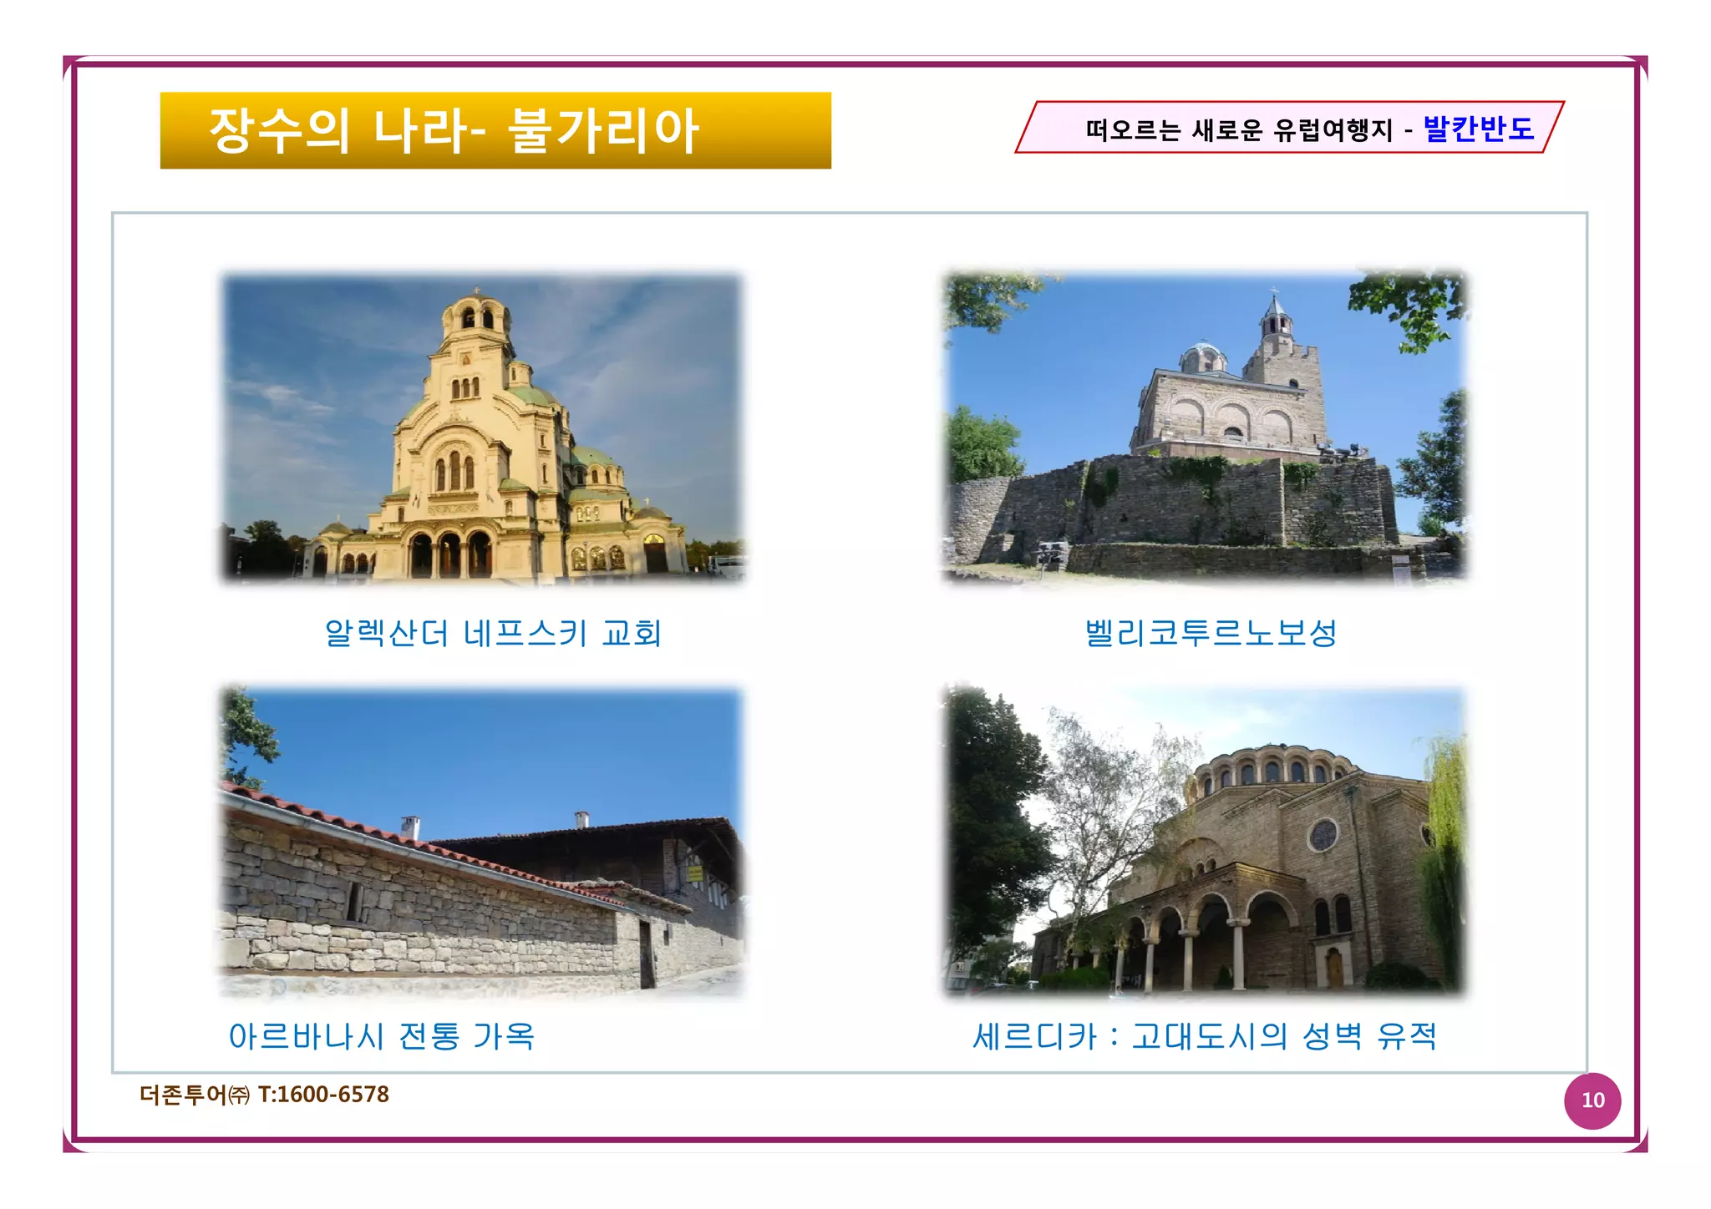This screenshot has height=1209, width=1711.
Task: Click the caption '세르디카 : 고대도시의 성벽 유적'
Action: [1205, 1036]
